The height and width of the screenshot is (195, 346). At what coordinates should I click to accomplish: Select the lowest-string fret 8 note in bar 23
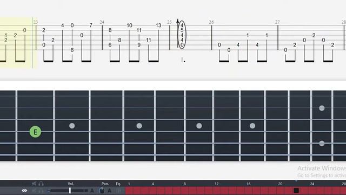[x=72, y=50]
